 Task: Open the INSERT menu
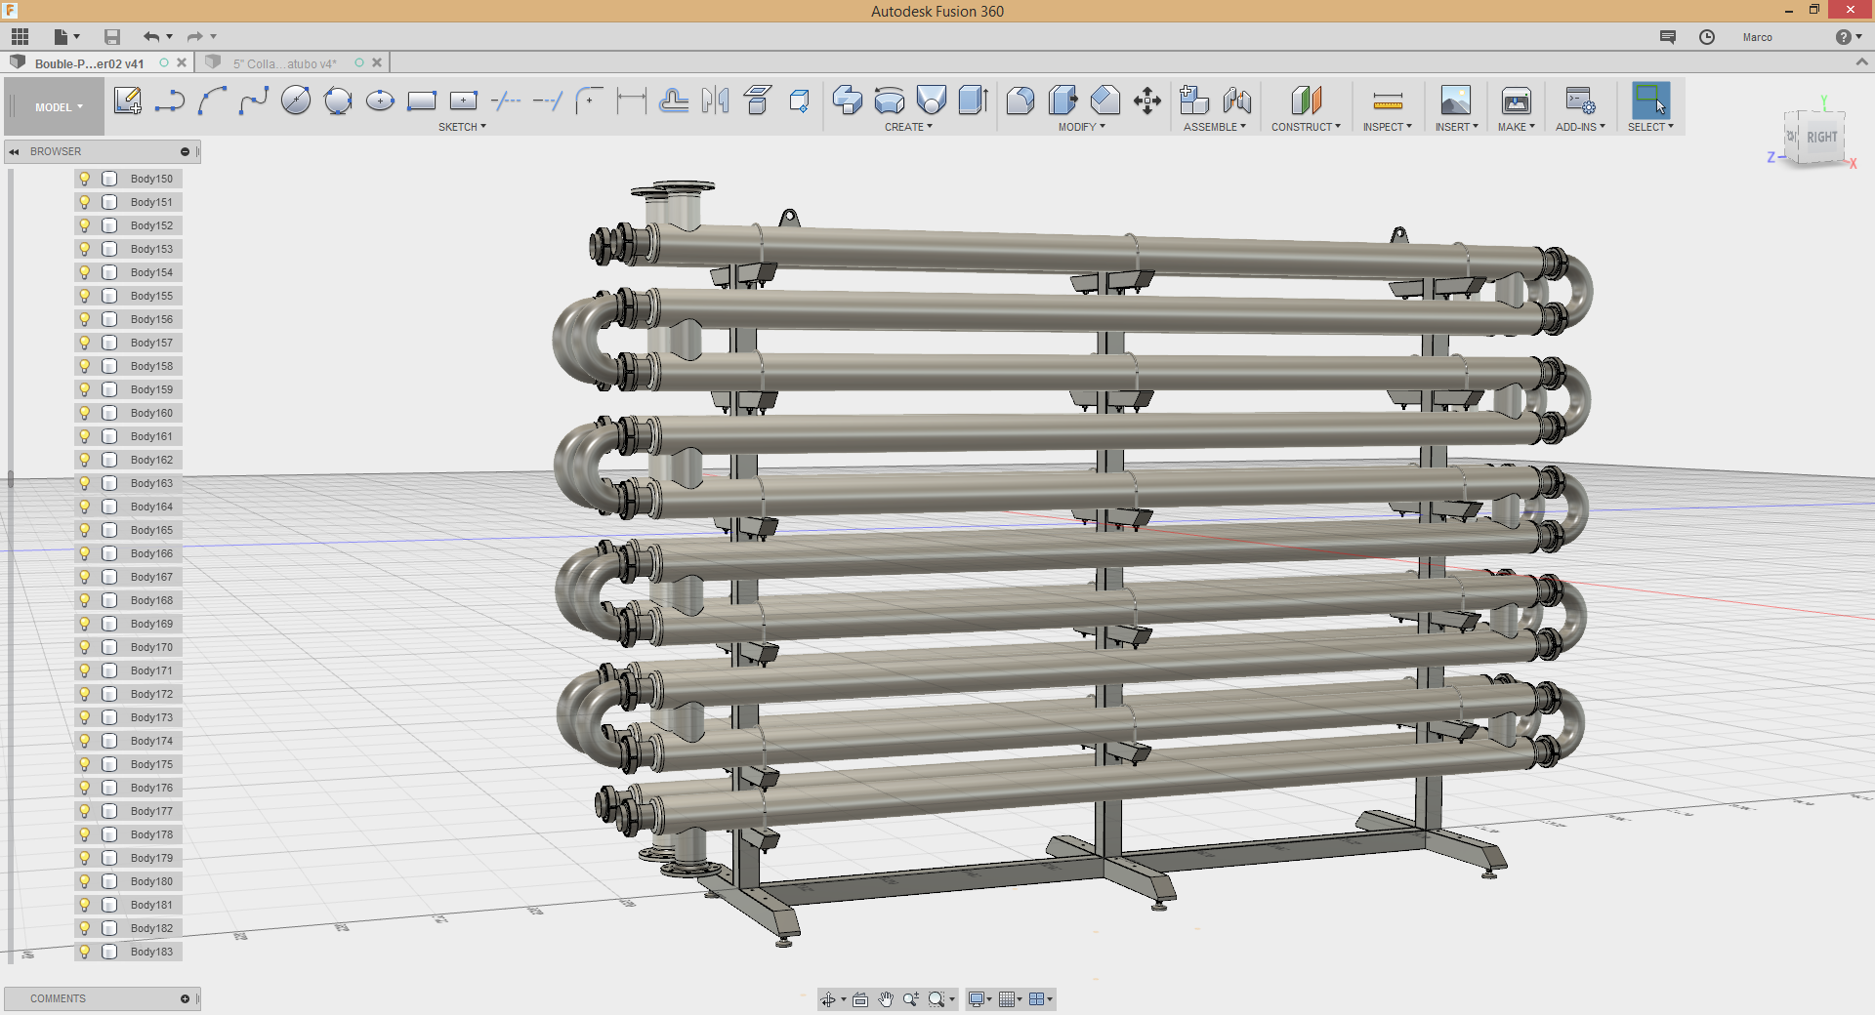click(1456, 127)
